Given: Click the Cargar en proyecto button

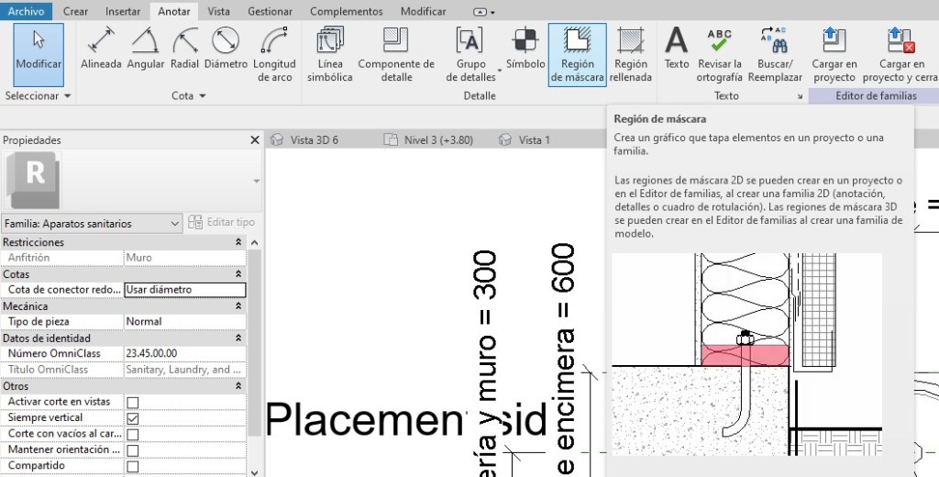Looking at the screenshot, I should tap(834, 53).
